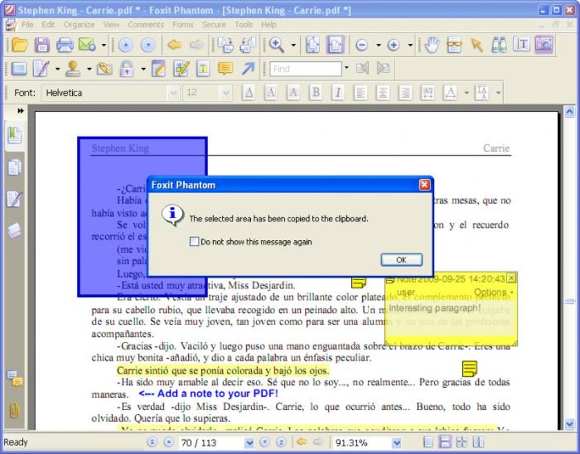Image resolution: width=580 pixels, height=454 pixels.
Task: Open the Comments panel in sidebar
Action: coord(15,378)
